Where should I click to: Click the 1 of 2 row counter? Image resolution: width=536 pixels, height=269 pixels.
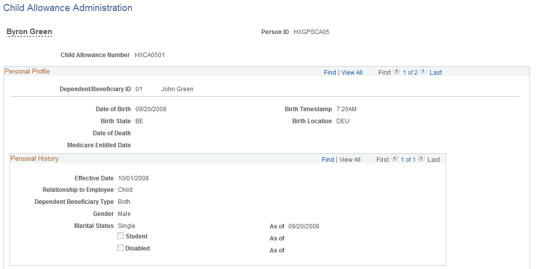(x=410, y=72)
